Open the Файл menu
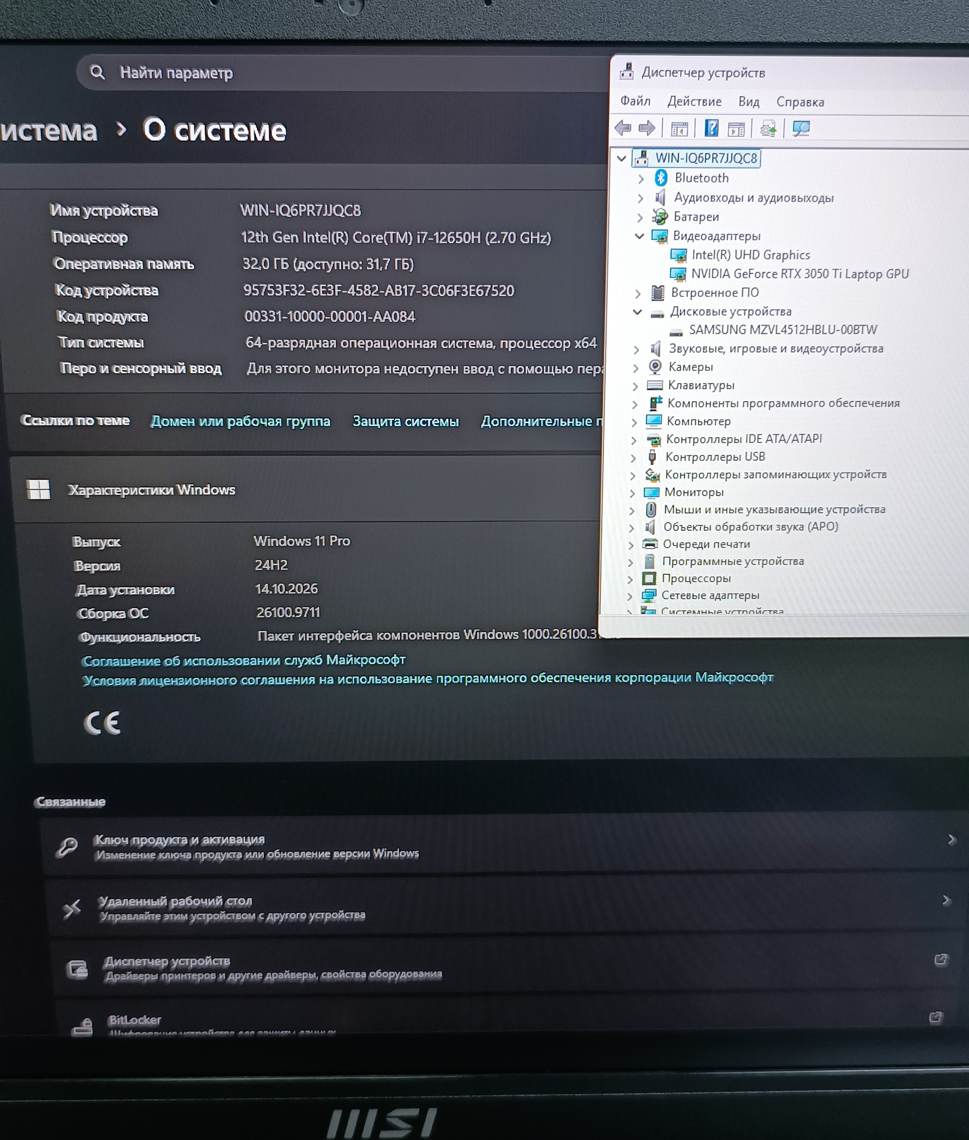 click(635, 101)
